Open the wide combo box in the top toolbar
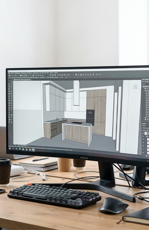This screenshot has width=149, height=230. tap(45, 75)
